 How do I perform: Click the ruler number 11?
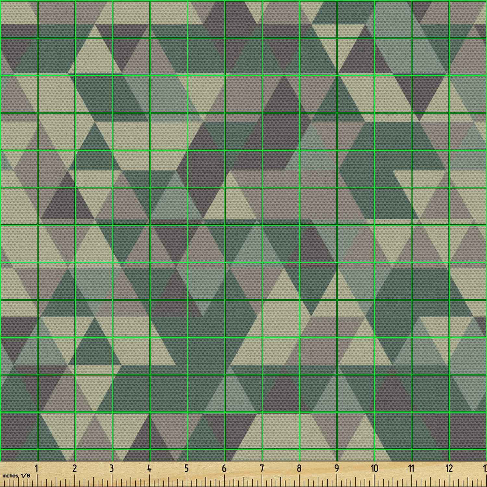point(411,468)
